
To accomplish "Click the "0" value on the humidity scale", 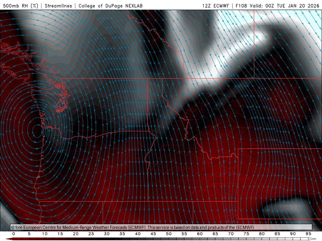I will 14,234.
